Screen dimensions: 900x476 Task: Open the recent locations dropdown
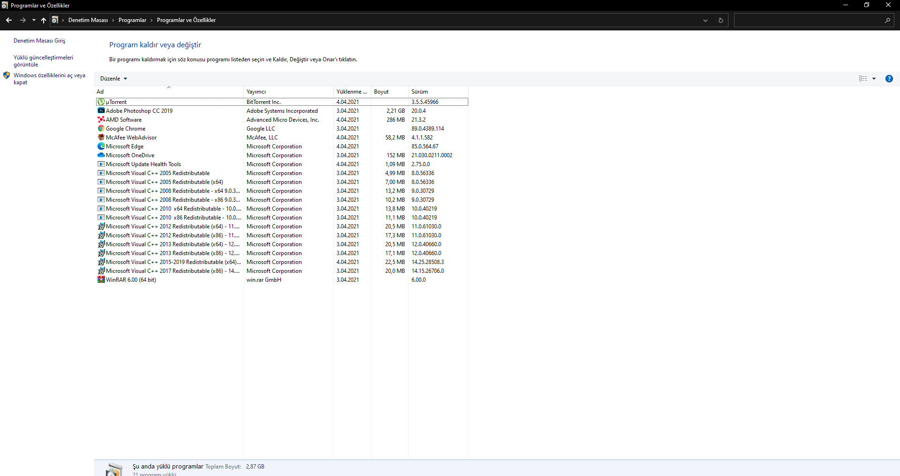(34, 20)
